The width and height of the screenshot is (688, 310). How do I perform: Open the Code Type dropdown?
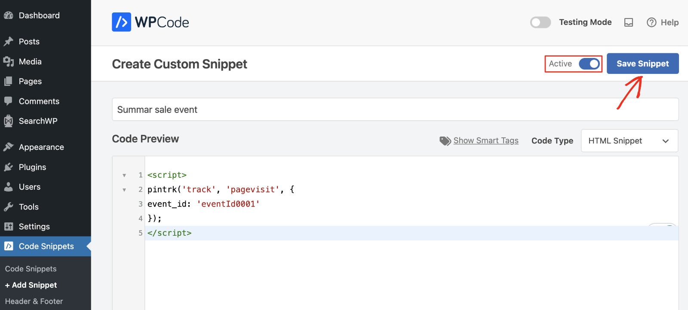pos(630,141)
